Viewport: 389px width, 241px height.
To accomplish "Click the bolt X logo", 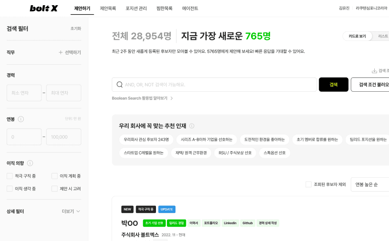I will click(44, 8).
